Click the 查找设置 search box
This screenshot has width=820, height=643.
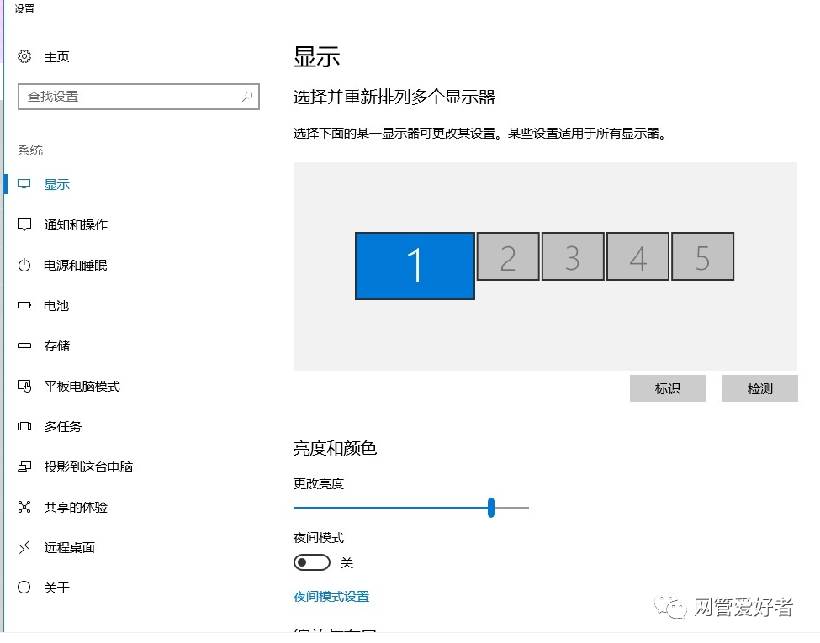pyautogui.click(x=138, y=96)
